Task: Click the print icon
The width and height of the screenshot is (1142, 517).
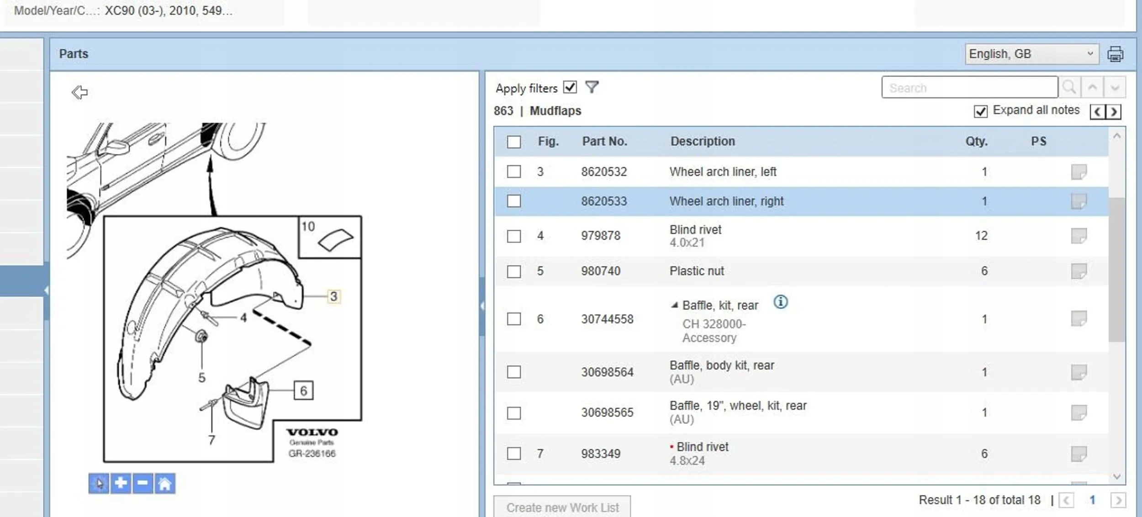Action: (1115, 54)
